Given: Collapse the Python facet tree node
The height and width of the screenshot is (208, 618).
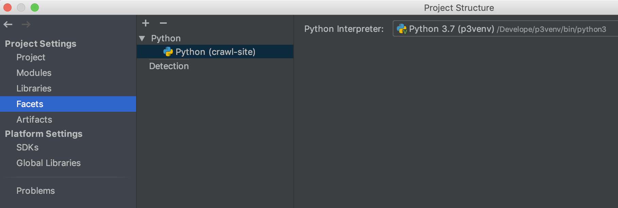Looking at the screenshot, I should [142, 38].
